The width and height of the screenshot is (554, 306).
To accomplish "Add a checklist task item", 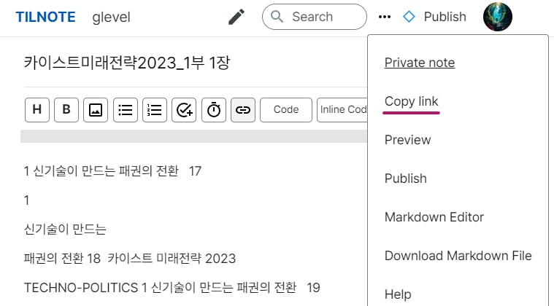I will 184,110.
